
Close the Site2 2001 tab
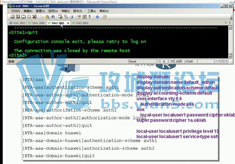[x=68, y=23]
